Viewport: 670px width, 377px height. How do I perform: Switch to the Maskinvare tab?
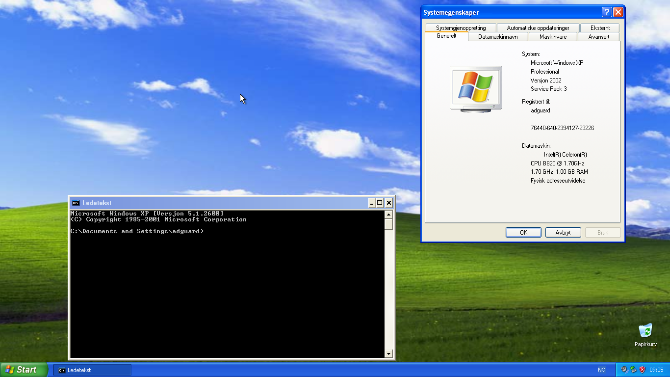[552, 36]
